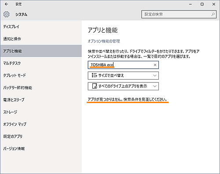Select ディスプレイ in the sidebar
Screen dimensions: 220x174
(x=41, y=27)
